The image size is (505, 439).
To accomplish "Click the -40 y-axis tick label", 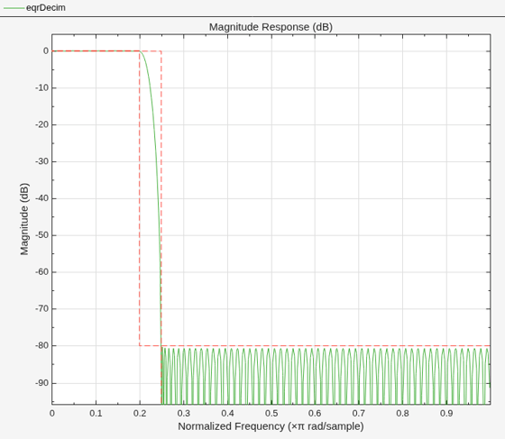I will (x=41, y=198).
